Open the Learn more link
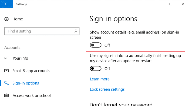189x106 pixels. [100, 79]
